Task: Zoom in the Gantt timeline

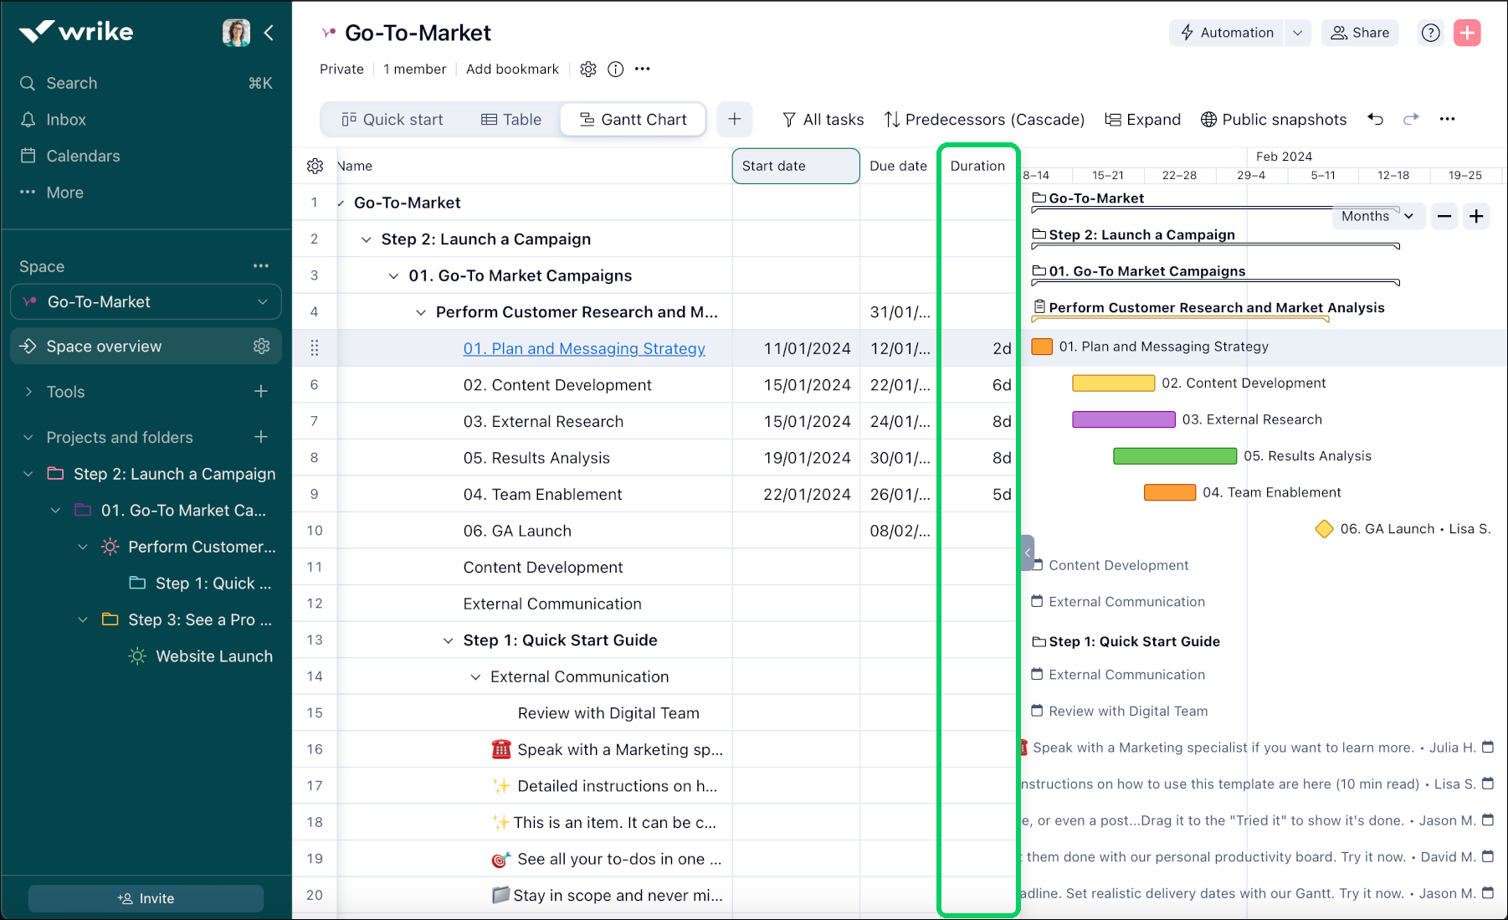Action: pos(1476,216)
